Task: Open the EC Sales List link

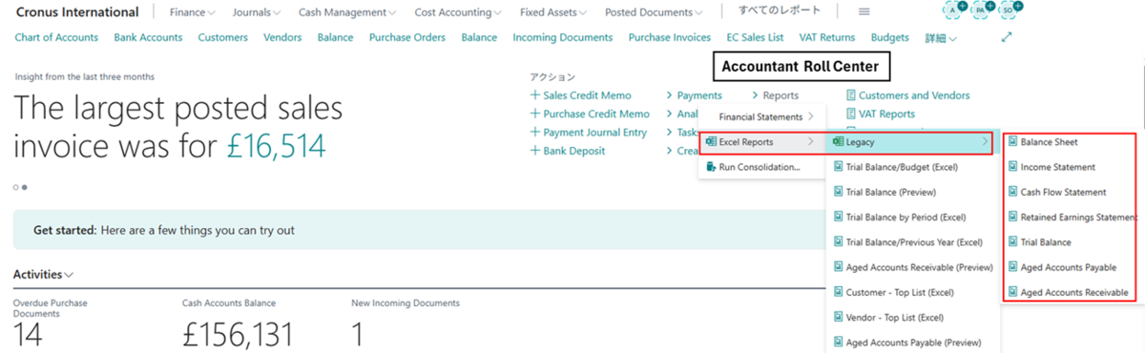Action: pyautogui.click(x=755, y=37)
